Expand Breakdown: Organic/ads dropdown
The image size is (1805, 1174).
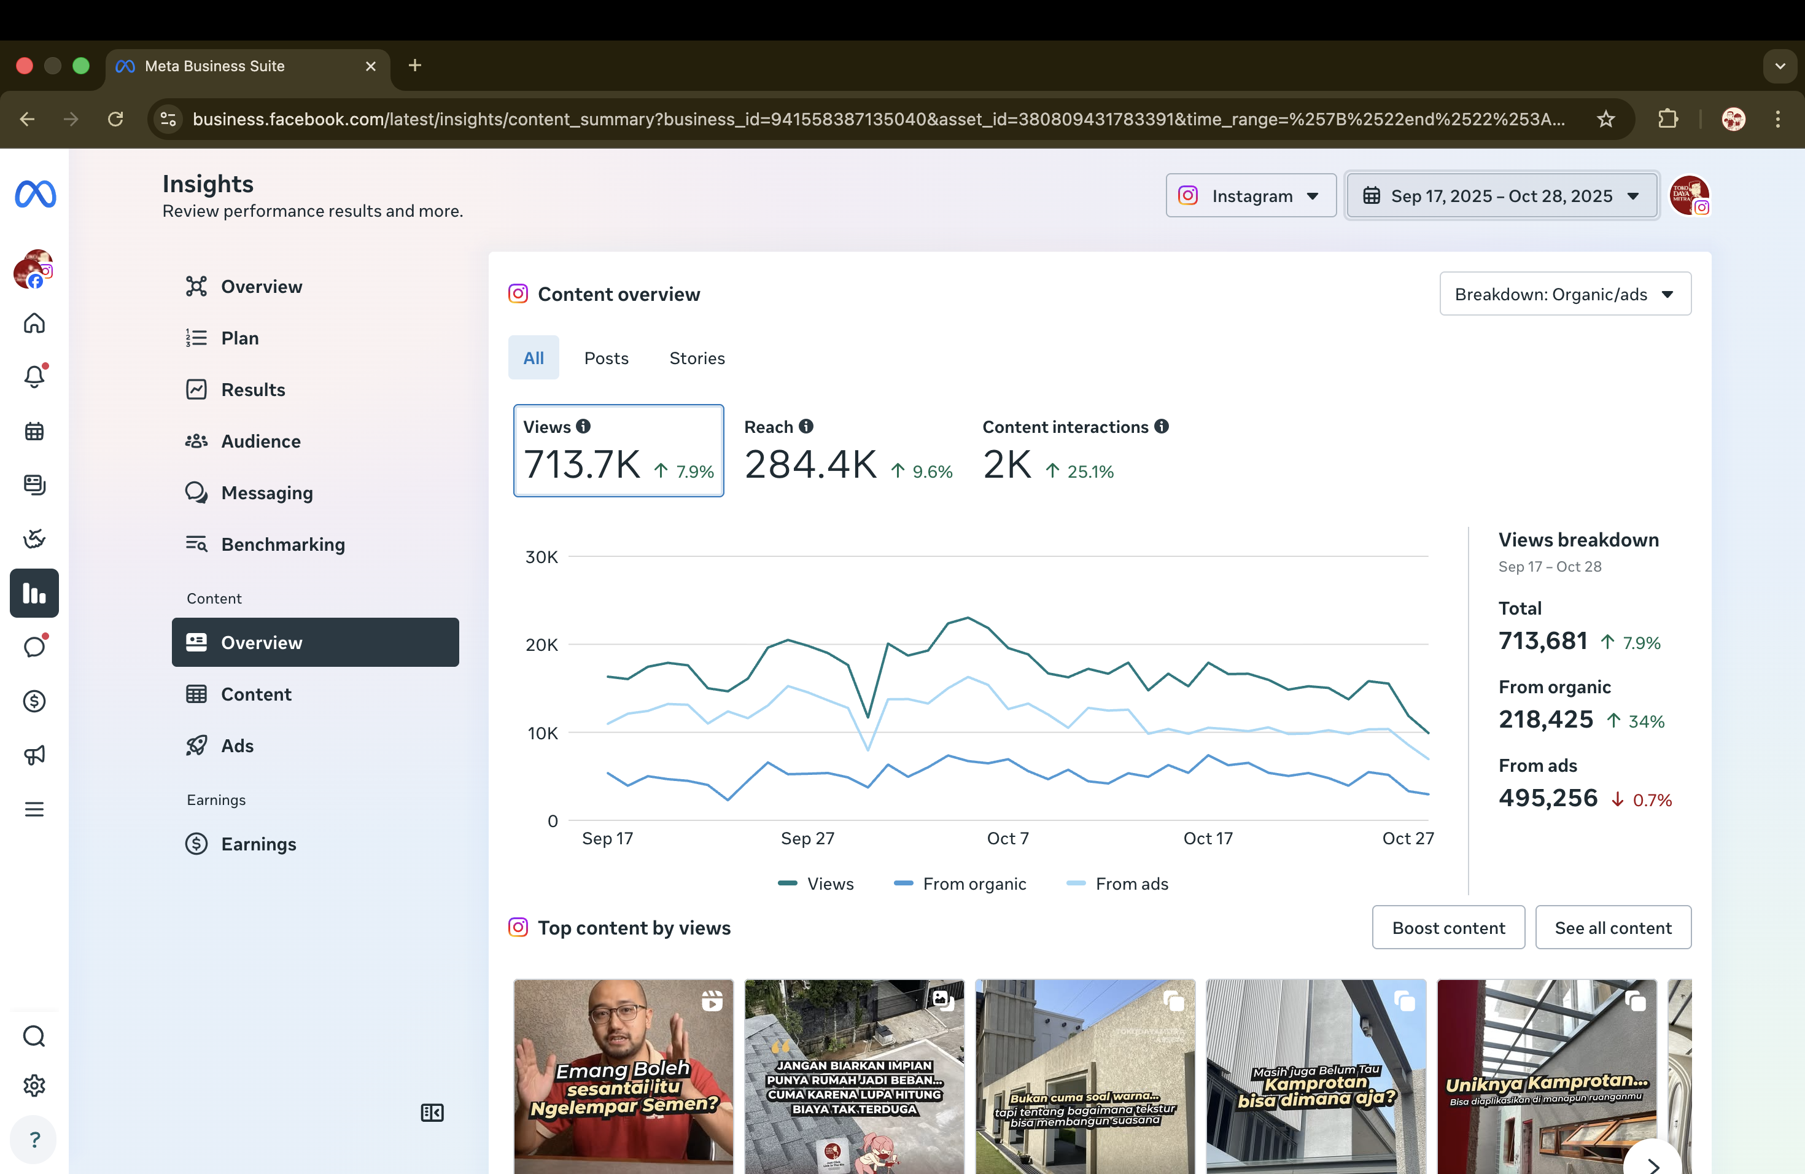coord(1564,294)
